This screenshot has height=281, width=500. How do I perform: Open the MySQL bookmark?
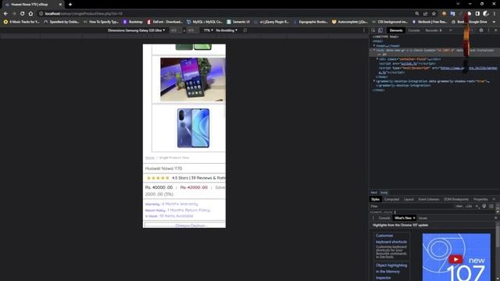[205, 22]
